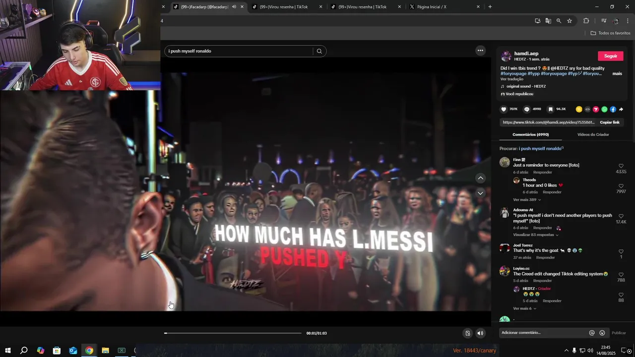Viewport: 635px width, 357px height.
Task: Open emoji picker in the comment box
Action: (602, 333)
